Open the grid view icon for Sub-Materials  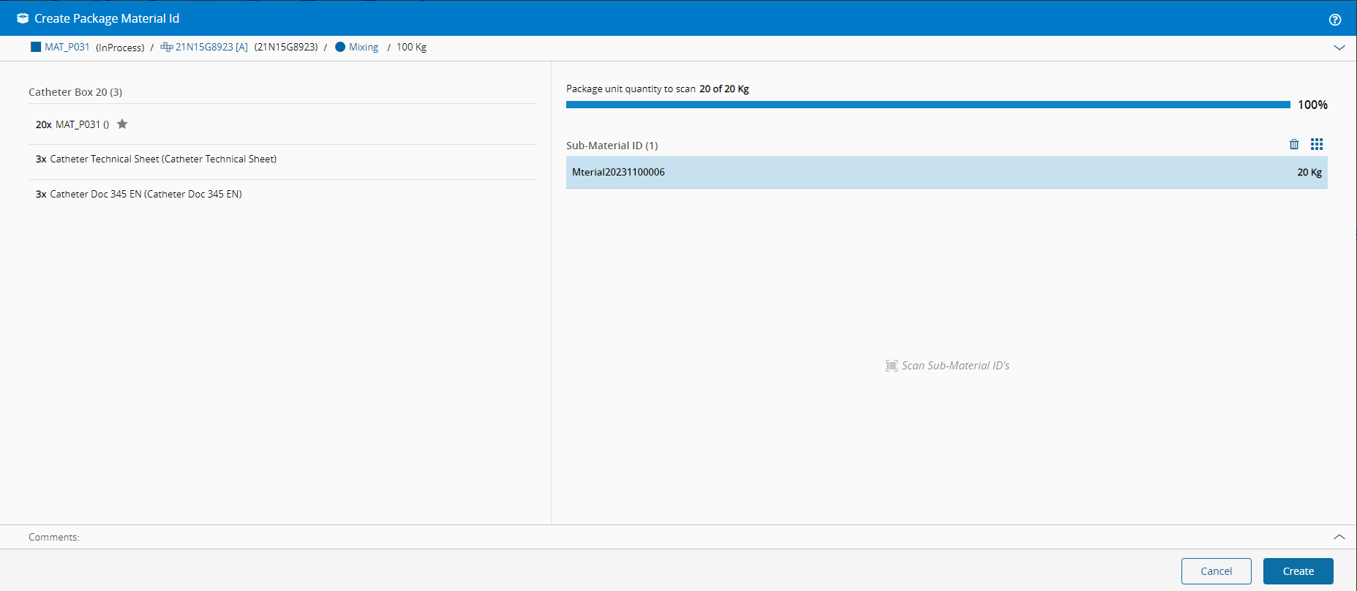[x=1317, y=144]
